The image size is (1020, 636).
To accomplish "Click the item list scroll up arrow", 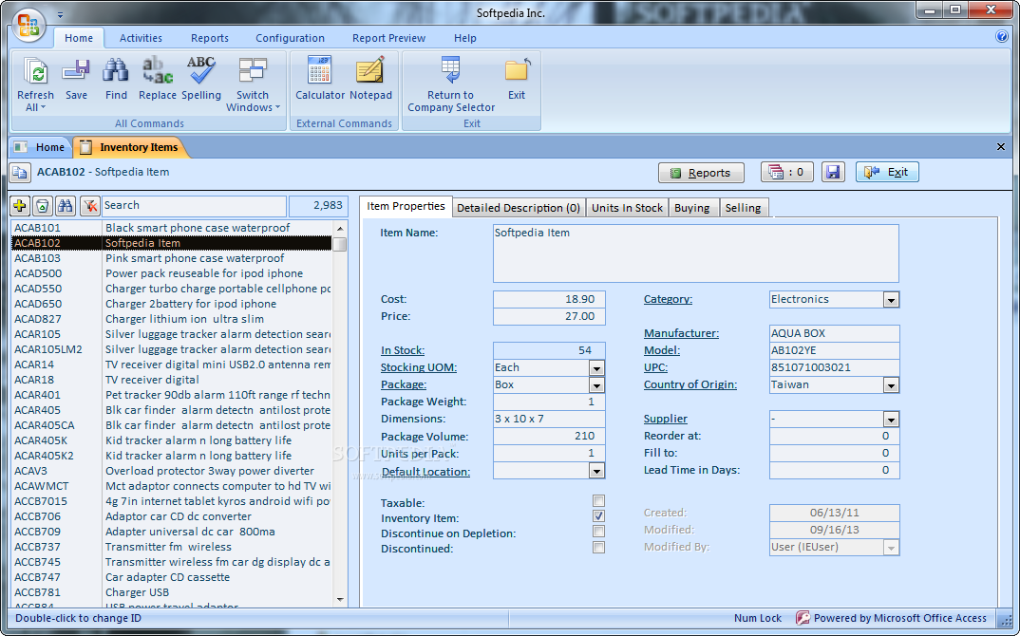I will click(340, 228).
